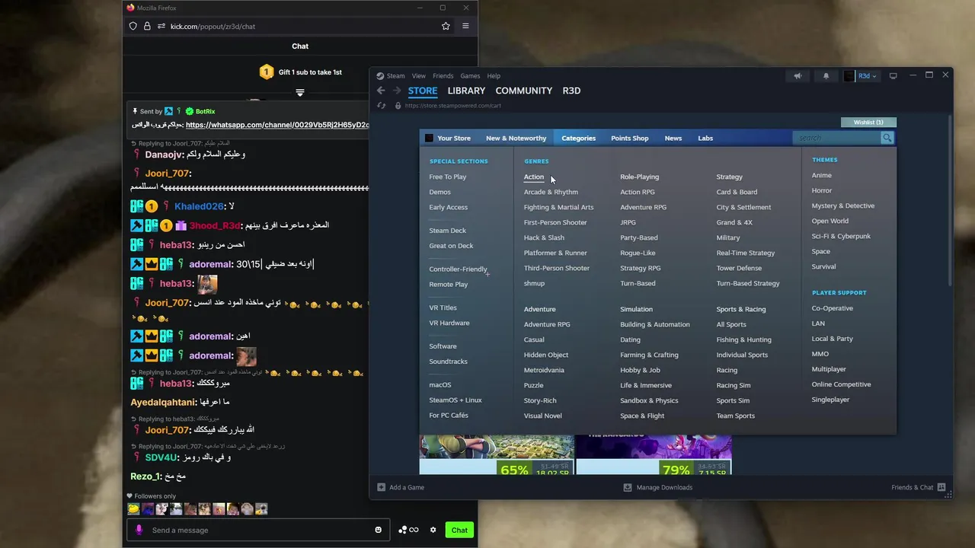This screenshot has height=548, width=975.
Task: Open the R3D profile tab
Action: (571, 91)
